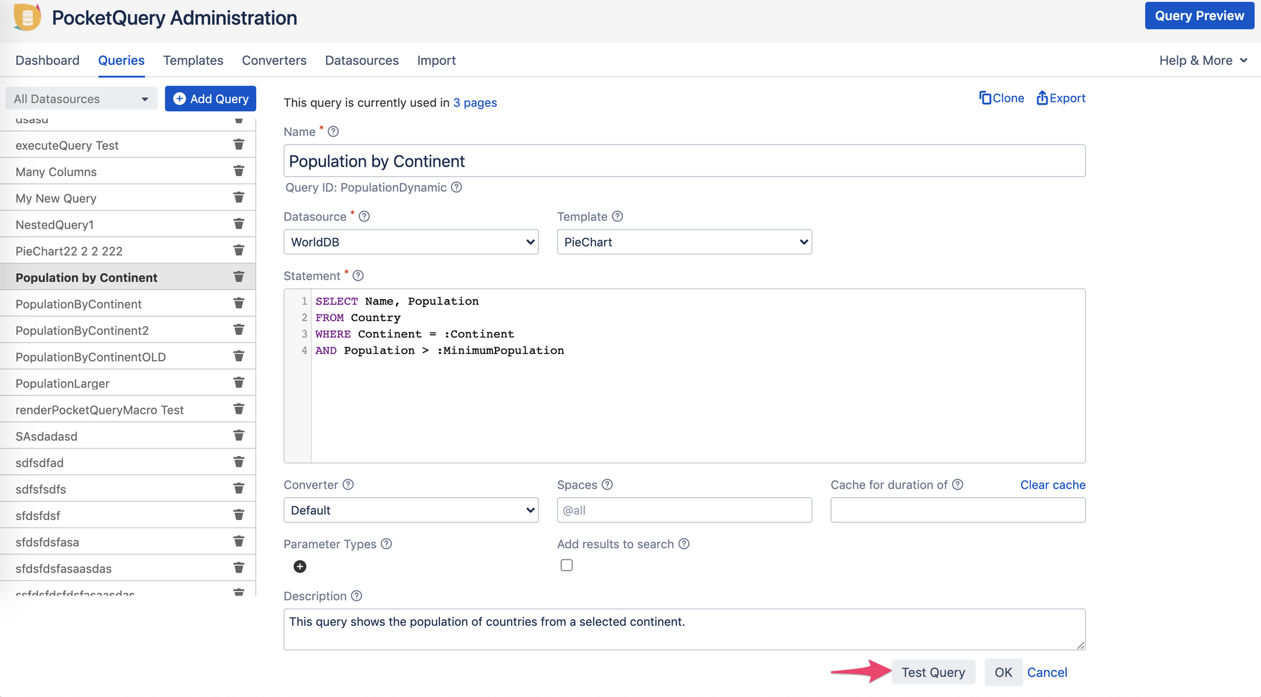This screenshot has height=697, width=1261.
Task: Enable the Add results to search checkbox
Action: click(567, 565)
